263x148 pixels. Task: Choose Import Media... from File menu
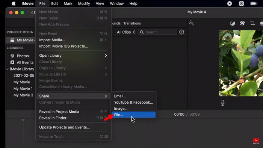coord(73,40)
